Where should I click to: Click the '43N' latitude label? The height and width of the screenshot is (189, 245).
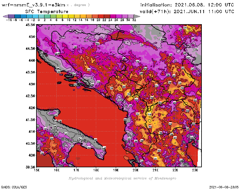(32, 84)
